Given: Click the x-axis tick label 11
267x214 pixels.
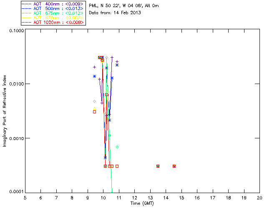Looking at the screenshot, I should coord(119,198).
